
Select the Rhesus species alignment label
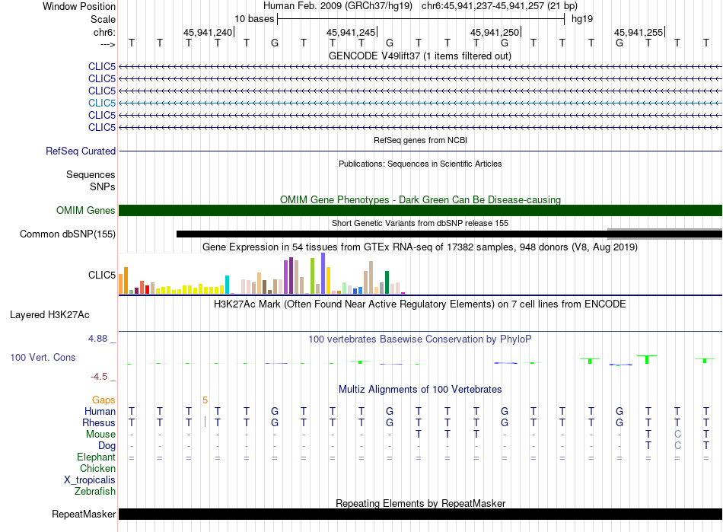99,422
